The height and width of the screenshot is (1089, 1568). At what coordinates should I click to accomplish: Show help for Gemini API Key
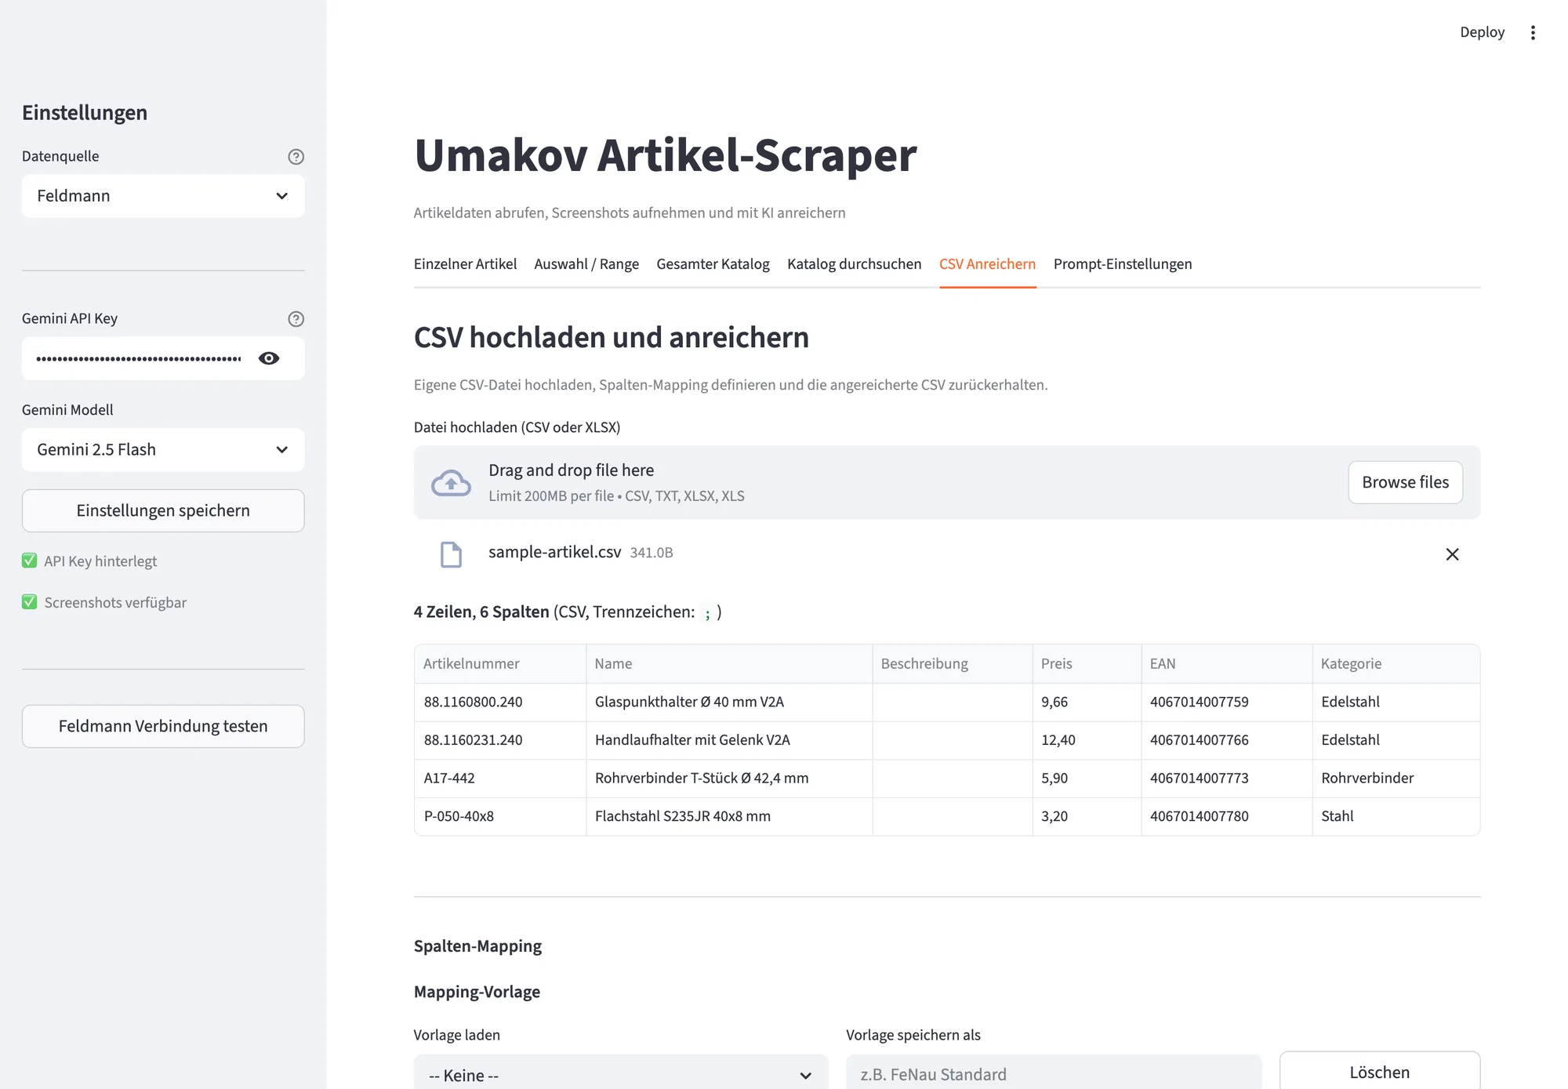click(x=296, y=319)
